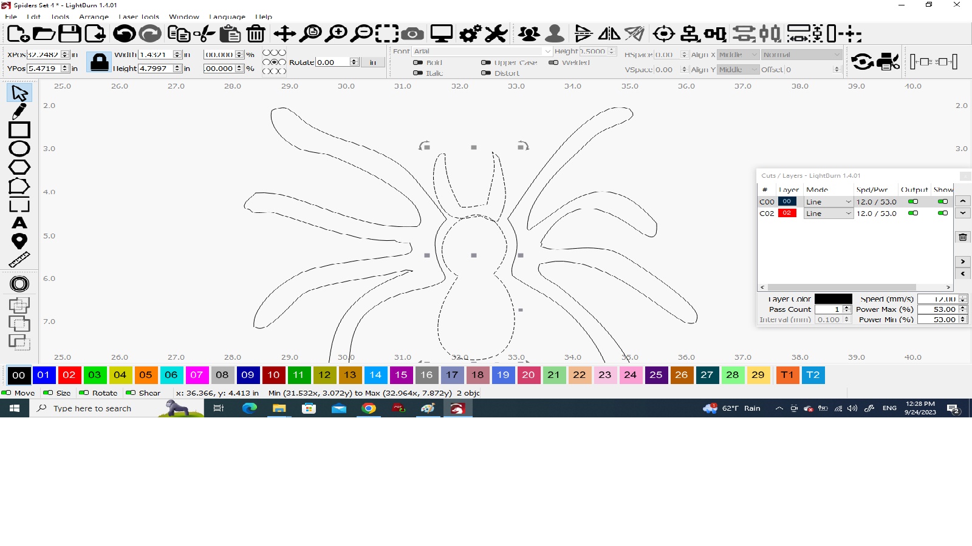This screenshot has width=972, height=546.
Task: Toggle Show switch for layer C02
Action: [942, 213]
